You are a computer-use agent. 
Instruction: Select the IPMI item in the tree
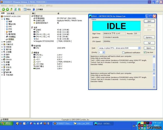(9, 29)
